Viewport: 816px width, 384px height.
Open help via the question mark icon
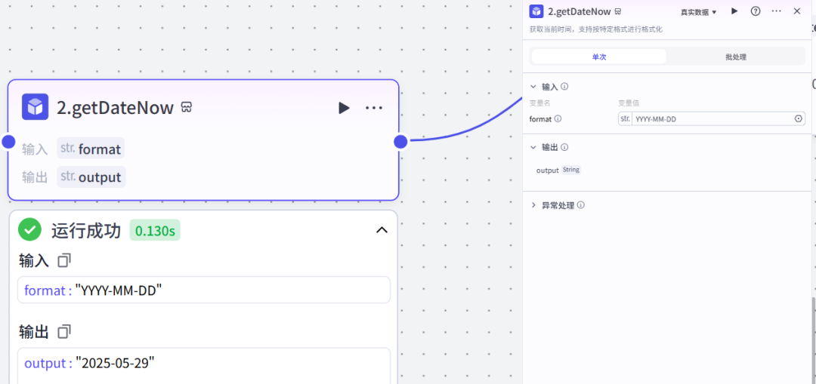(756, 11)
